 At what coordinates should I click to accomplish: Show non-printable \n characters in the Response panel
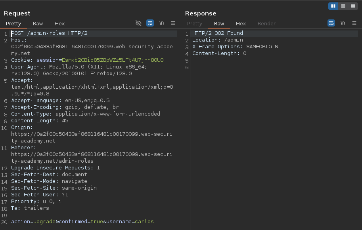[343, 23]
